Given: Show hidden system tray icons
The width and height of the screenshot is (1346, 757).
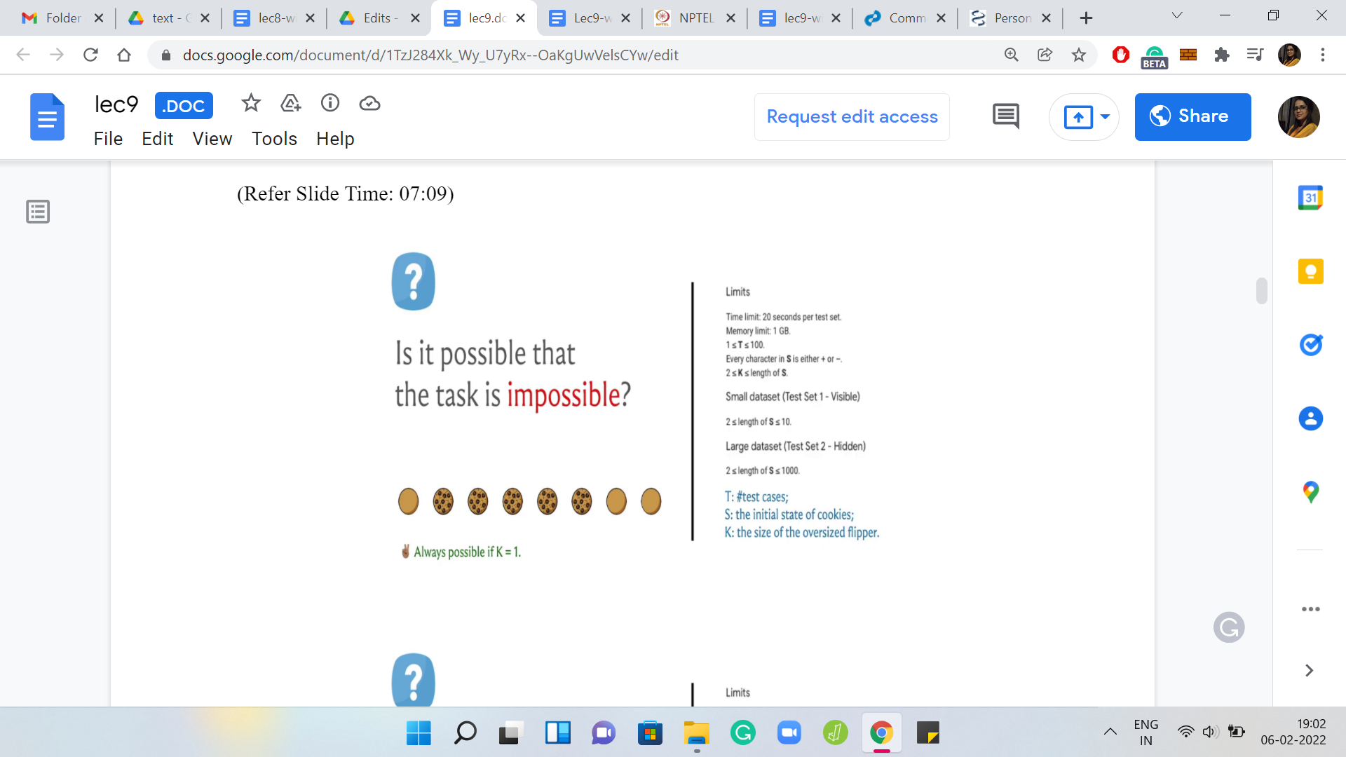Looking at the screenshot, I should [x=1110, y=732].
